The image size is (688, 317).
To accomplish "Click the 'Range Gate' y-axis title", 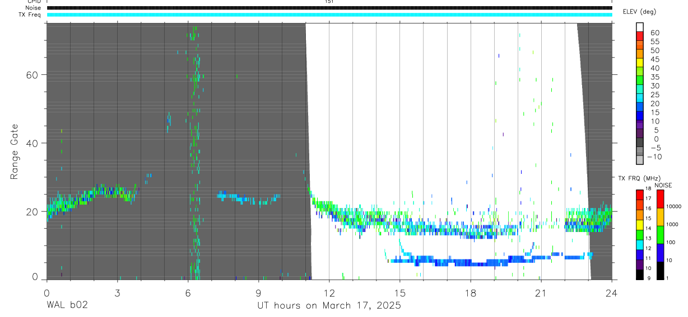I will pos(15,152).
